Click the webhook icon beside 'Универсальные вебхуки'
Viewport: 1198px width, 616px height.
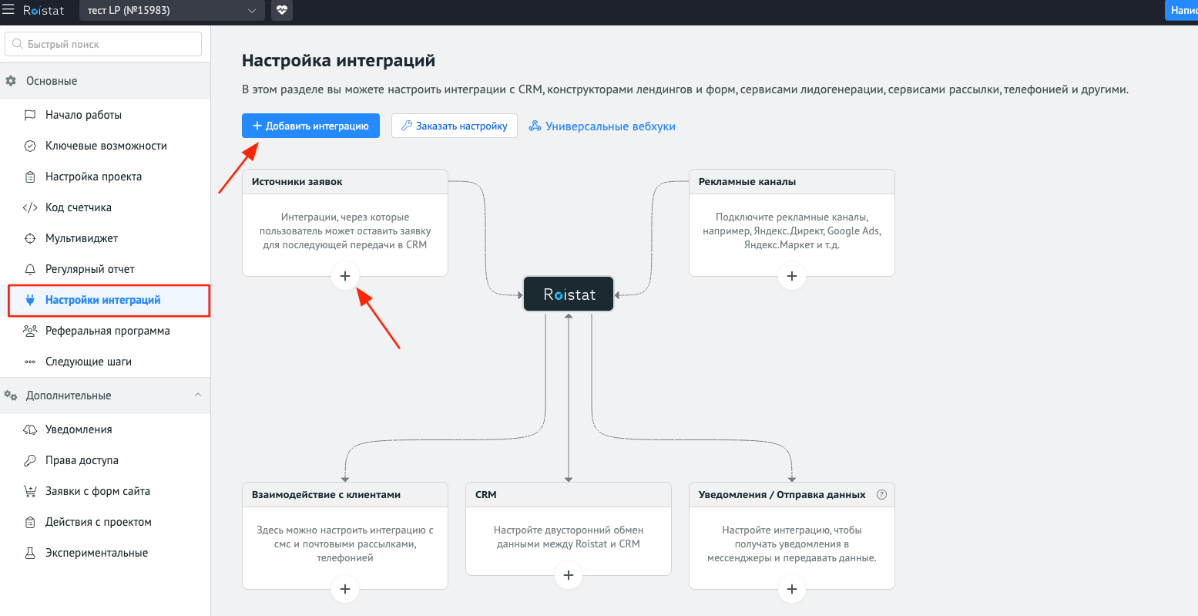[535, 126]
